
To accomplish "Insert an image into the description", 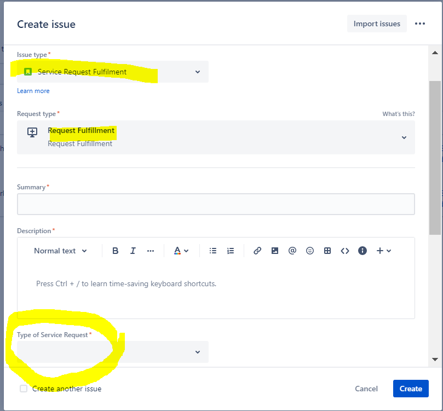I will tap(274, 251).
